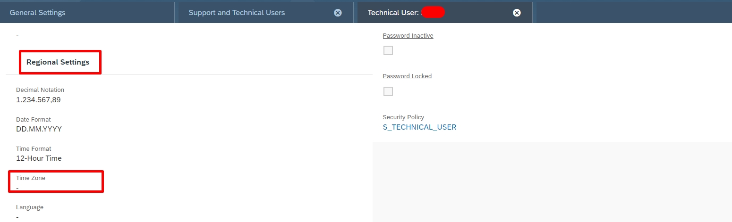Viewport: 732px width, 222px height.
Task: Select the Decimal Notation value 1.234.567,89
Action: (x=38, y=100)
